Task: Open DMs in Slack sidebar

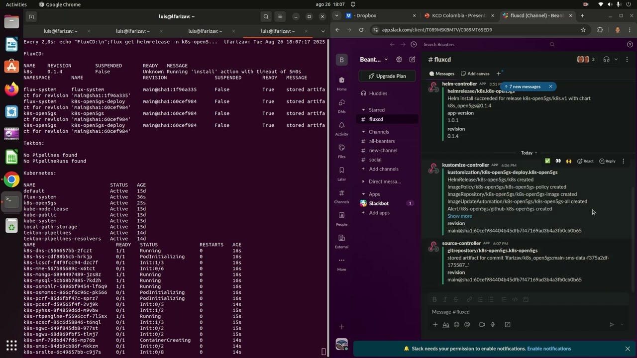Action: [341, 105]
